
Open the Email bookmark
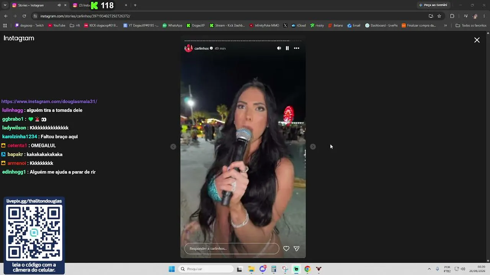(x=354, y=26)
